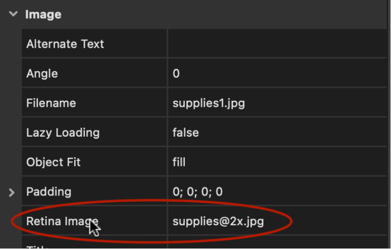This screenshot has width=391, height=249.
Task: Click the Angle property label
Action: [42, 74]
